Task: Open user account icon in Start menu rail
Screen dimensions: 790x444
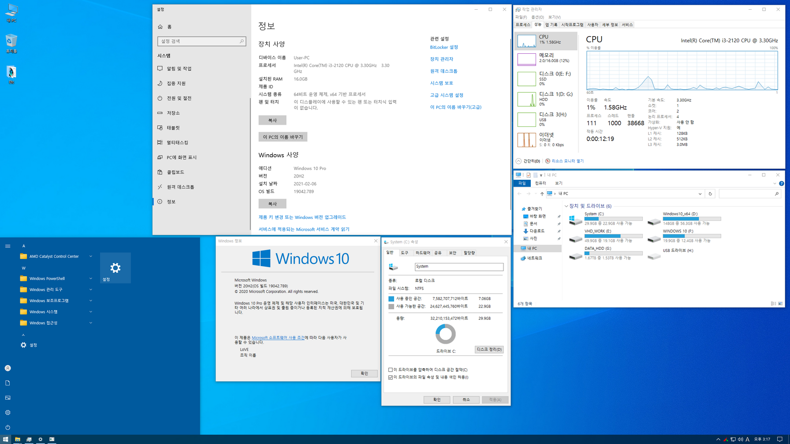Action: pyautogui.click(x=7, y=368)
